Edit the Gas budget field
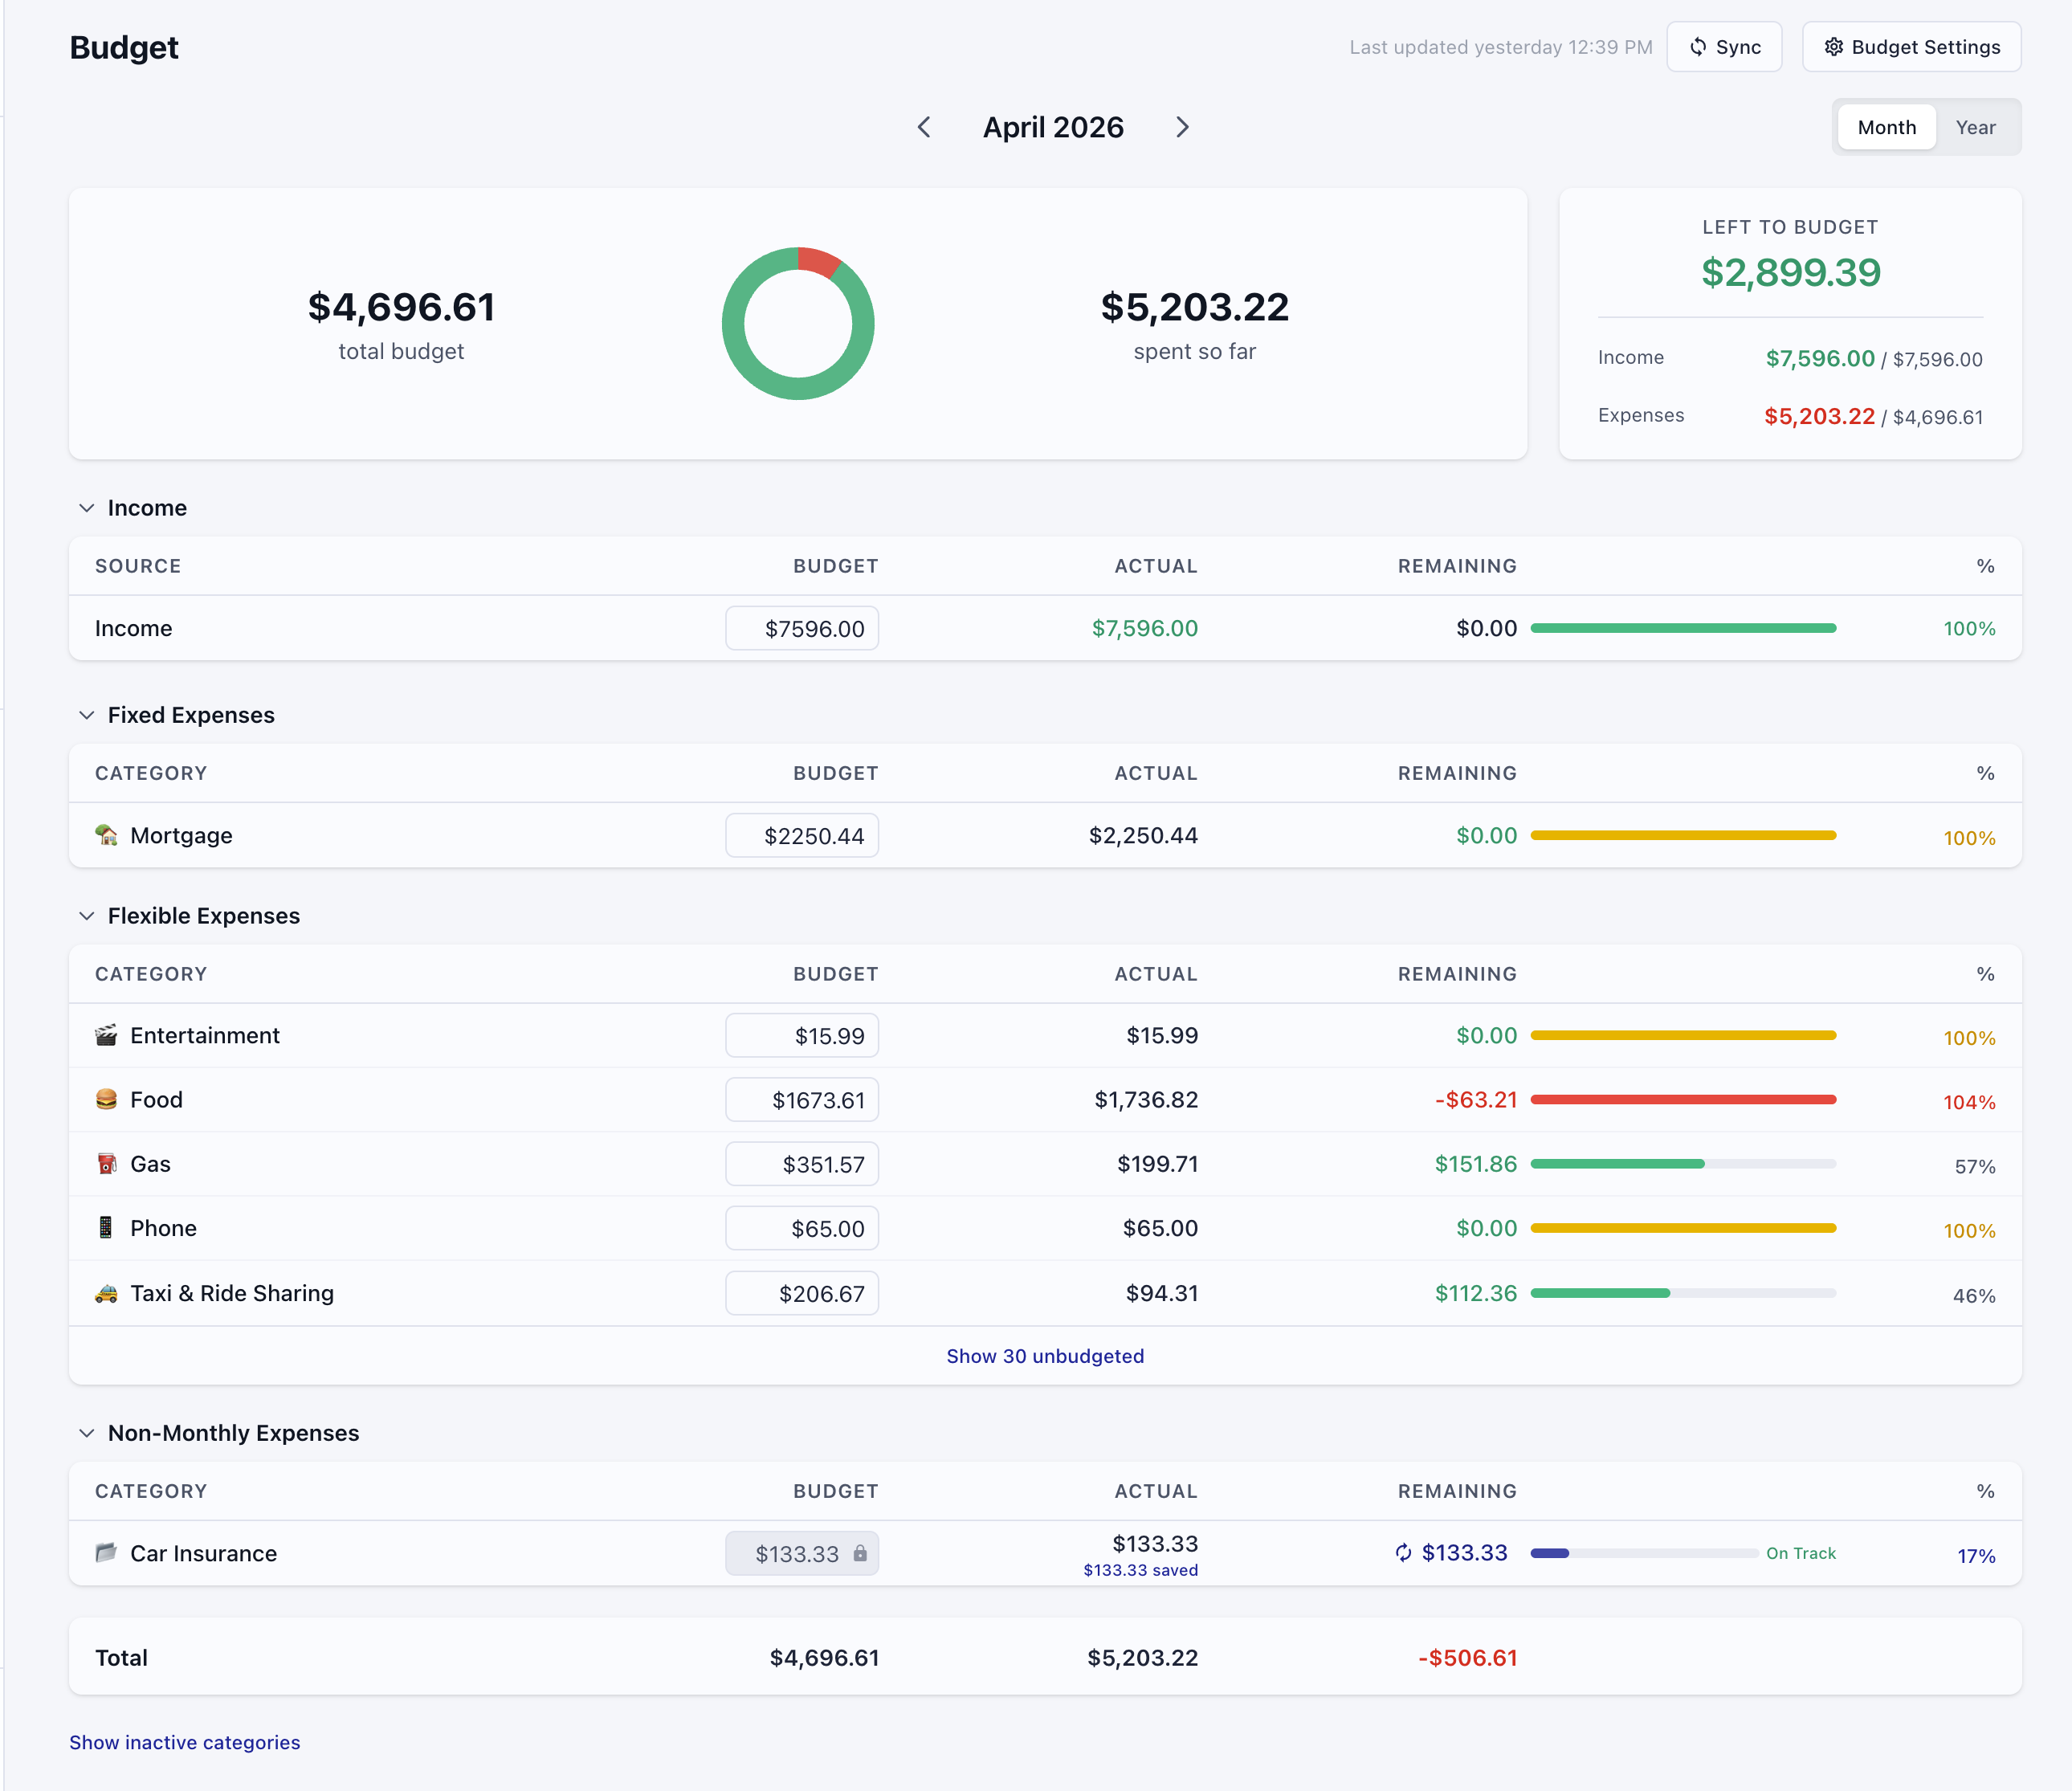 point(802,1164)
